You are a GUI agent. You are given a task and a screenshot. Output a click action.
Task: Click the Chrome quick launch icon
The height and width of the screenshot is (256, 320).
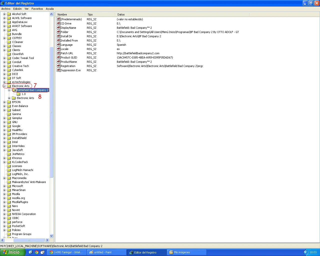click(x=36, y=252)
